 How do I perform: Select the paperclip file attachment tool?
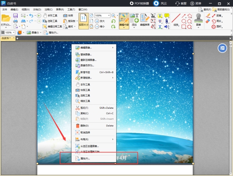(167, 21)
